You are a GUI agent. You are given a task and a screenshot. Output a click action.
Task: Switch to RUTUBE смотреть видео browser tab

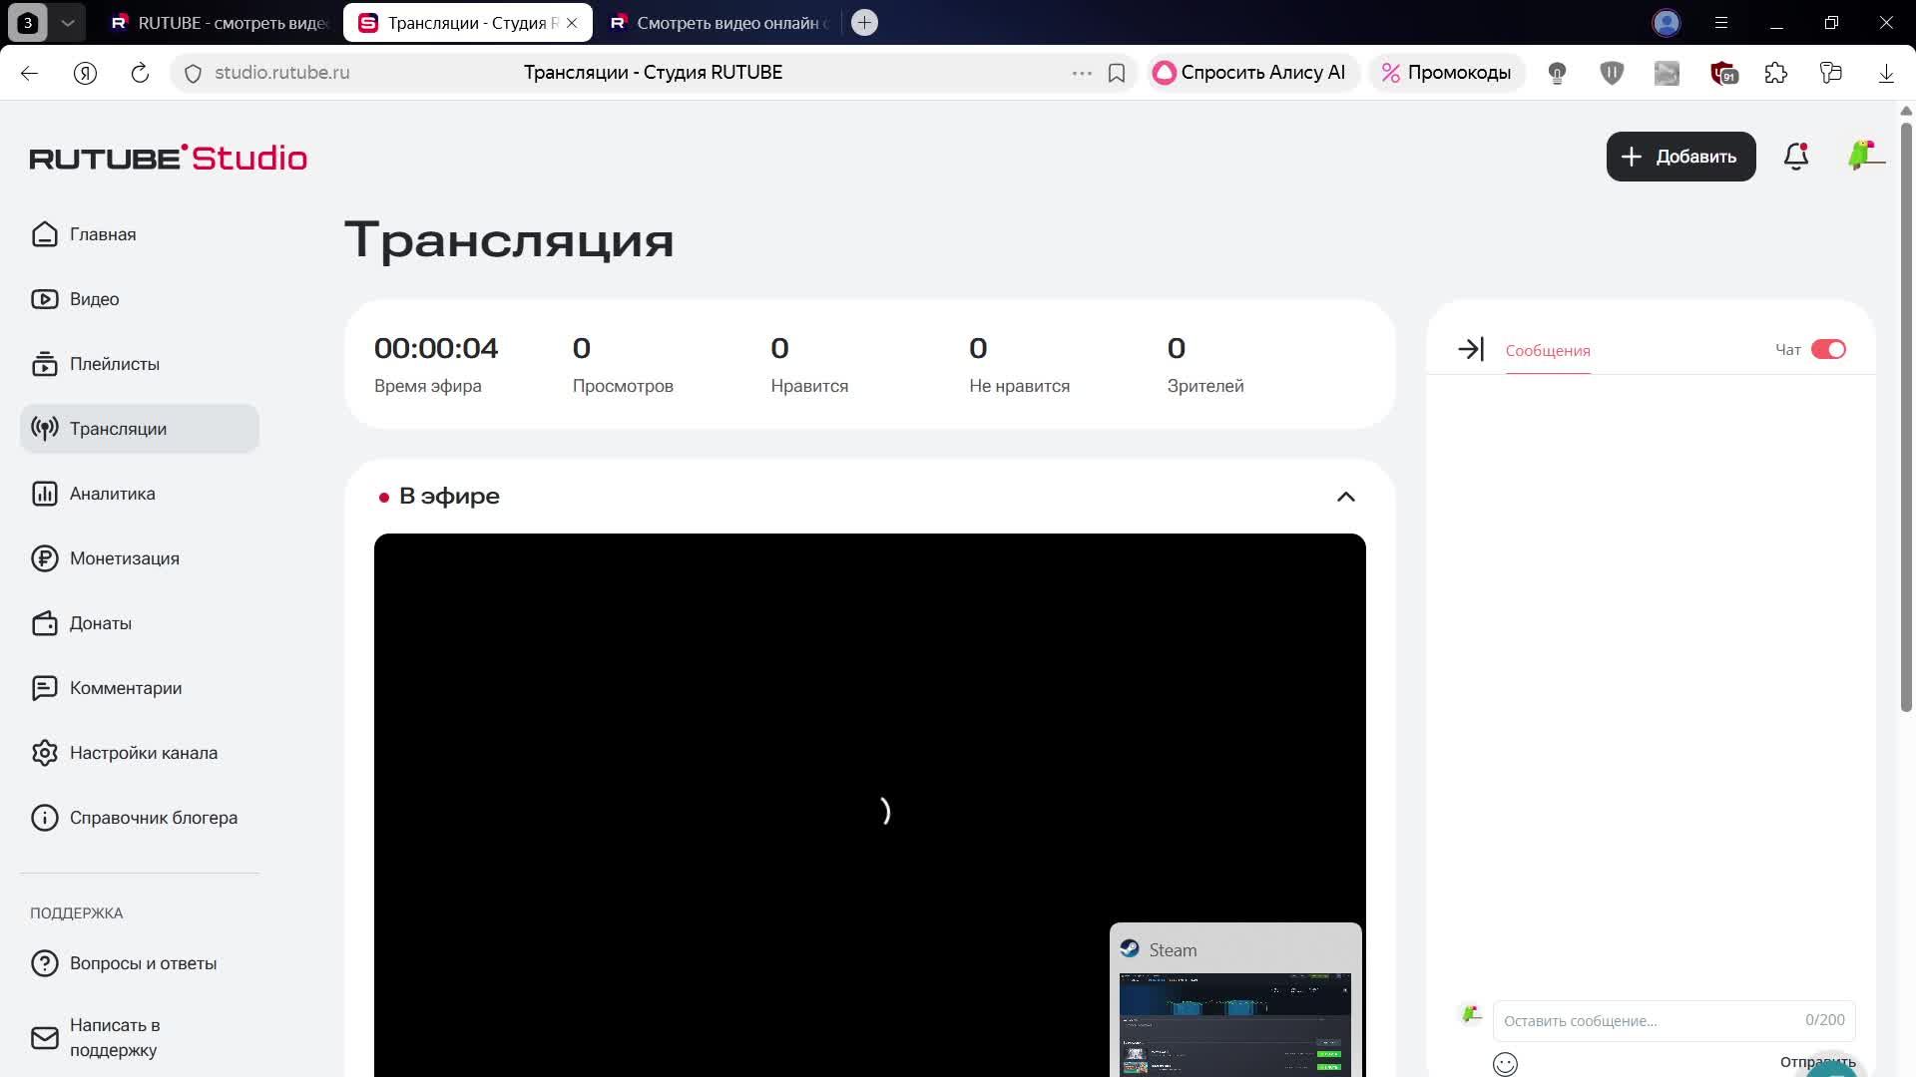click(x=220, y=22)
